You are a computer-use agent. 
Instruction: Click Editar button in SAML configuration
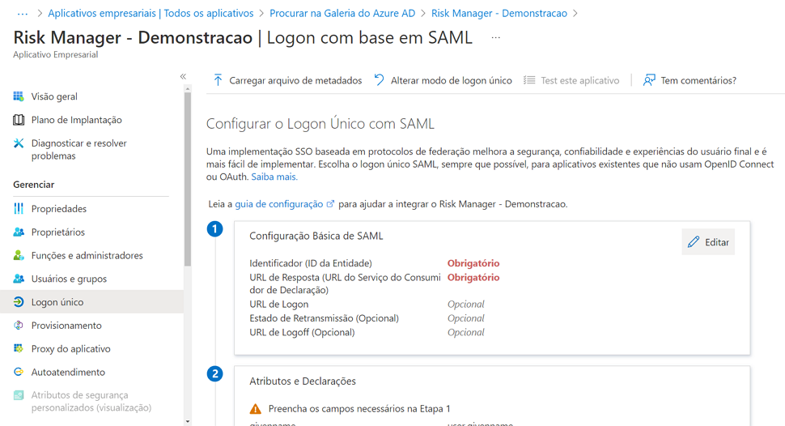click(x=708, y=242)
